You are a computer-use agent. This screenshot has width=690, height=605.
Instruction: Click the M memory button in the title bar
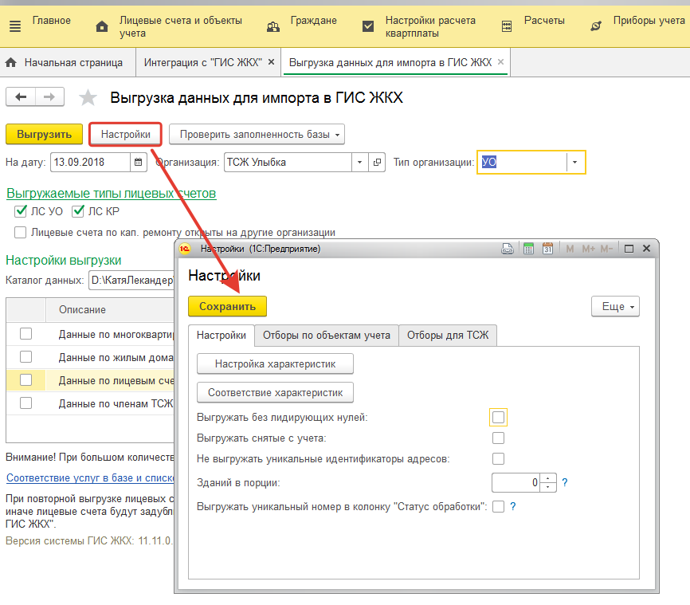570,249
